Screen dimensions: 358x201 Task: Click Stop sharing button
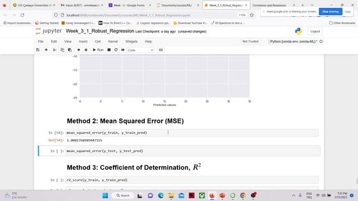point(331,11)
